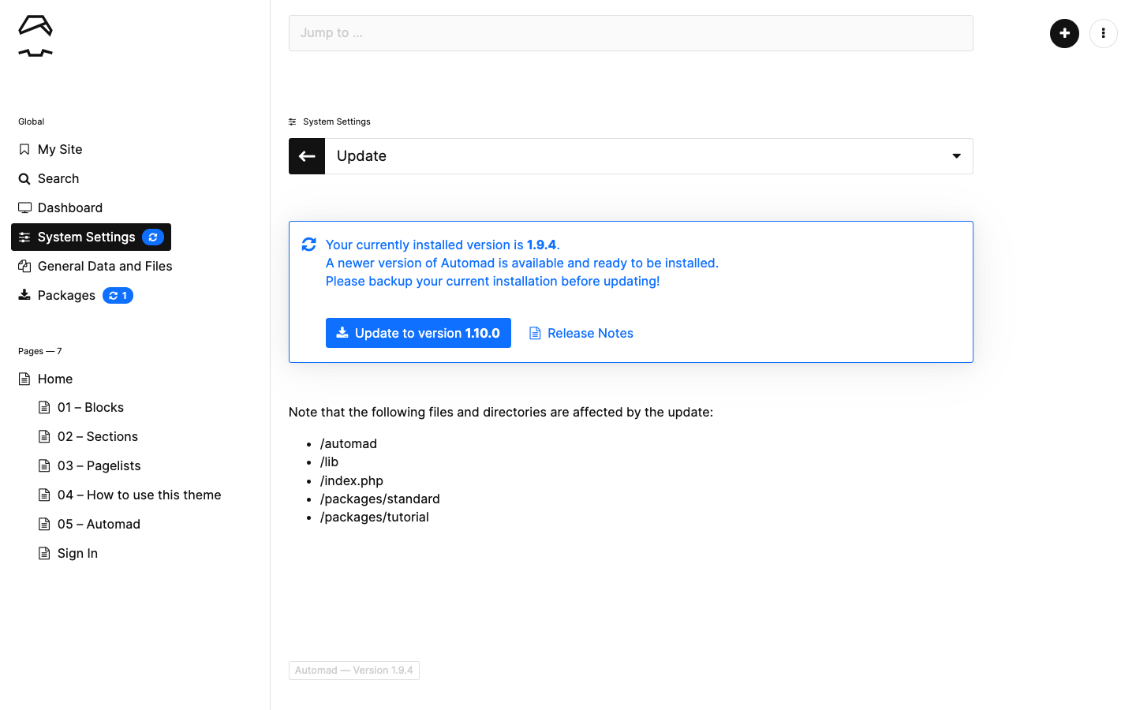Image resolution: width=1136 pixels, height=710 pixels.
Task: Click the Automad Version 1.9.4 footer label
Action: tap(354, 671)
